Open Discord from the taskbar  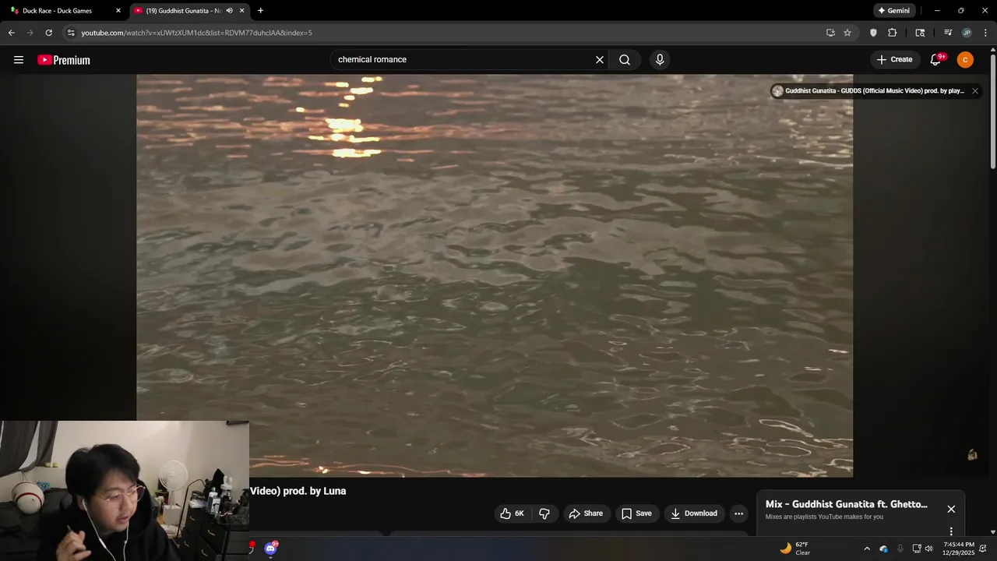click(270, 549)
